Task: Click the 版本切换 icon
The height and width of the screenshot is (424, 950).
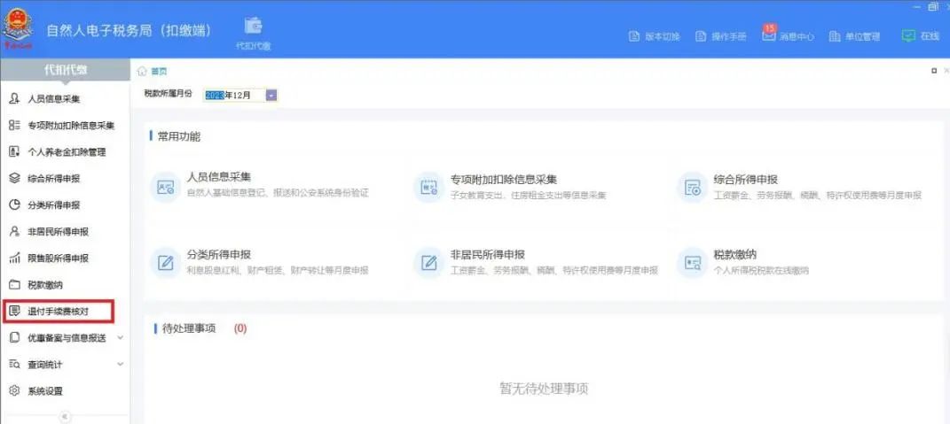Action: coord(633,36)
